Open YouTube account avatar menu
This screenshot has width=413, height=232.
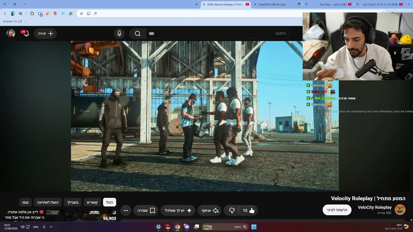[11, 34]
